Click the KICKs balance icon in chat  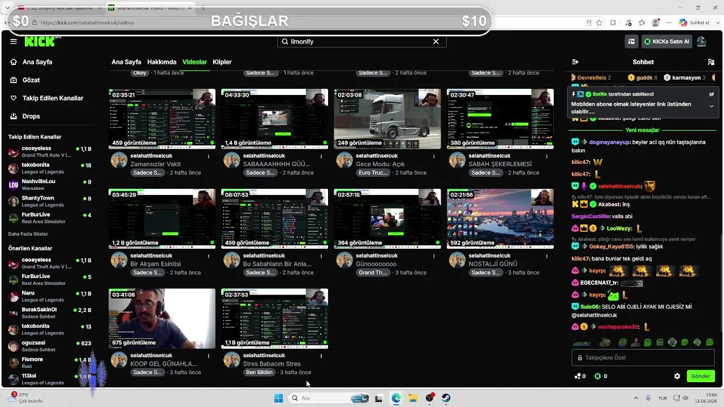point(598,376)
